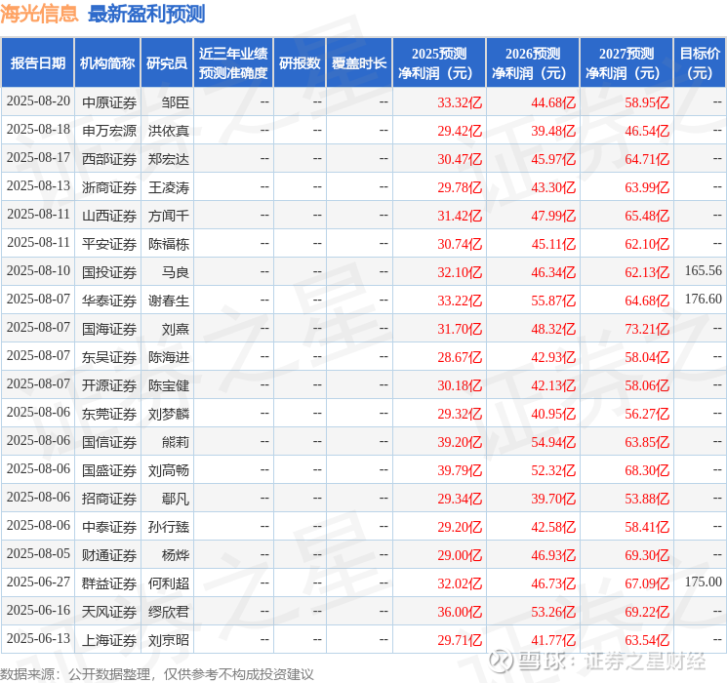The height and width of the screenshot is (683, 727).
Task: Click analyst name 陈福栋
Action: pyautogui.click(x=169, y=244)
